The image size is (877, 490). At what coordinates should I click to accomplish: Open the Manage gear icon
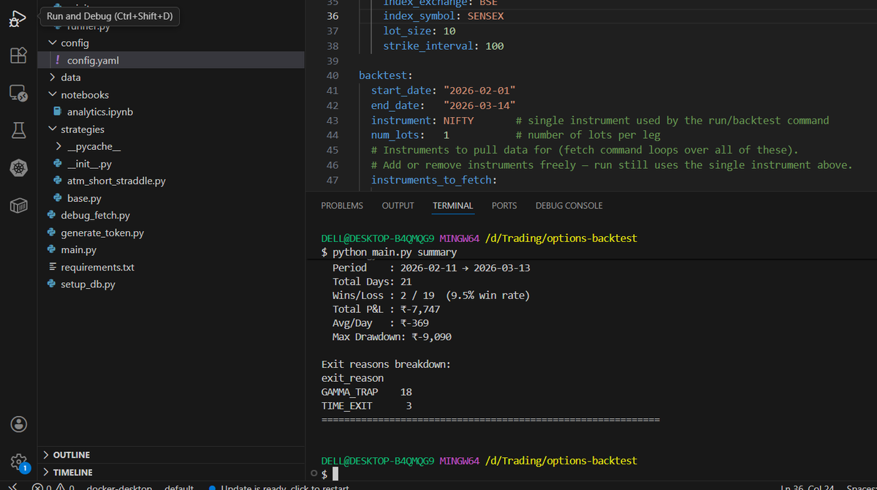pyautogui.click(x=18, y=461)
